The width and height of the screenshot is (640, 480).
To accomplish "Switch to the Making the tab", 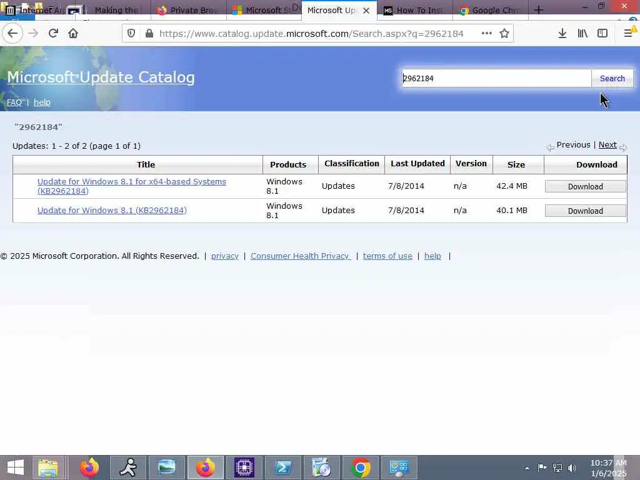I will click(116, 10).
